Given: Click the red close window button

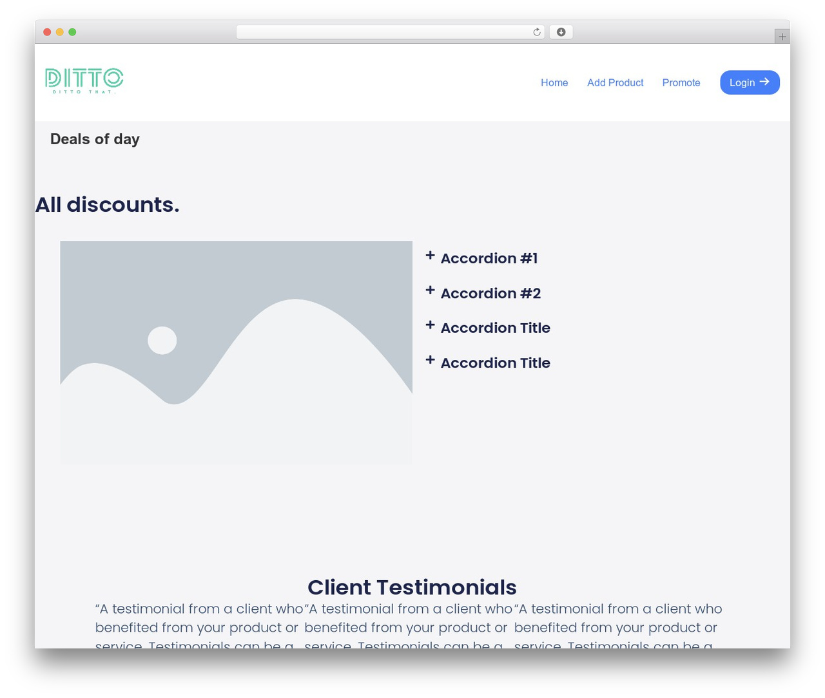Looking at the screenshot, I should (x=47, y=32).
